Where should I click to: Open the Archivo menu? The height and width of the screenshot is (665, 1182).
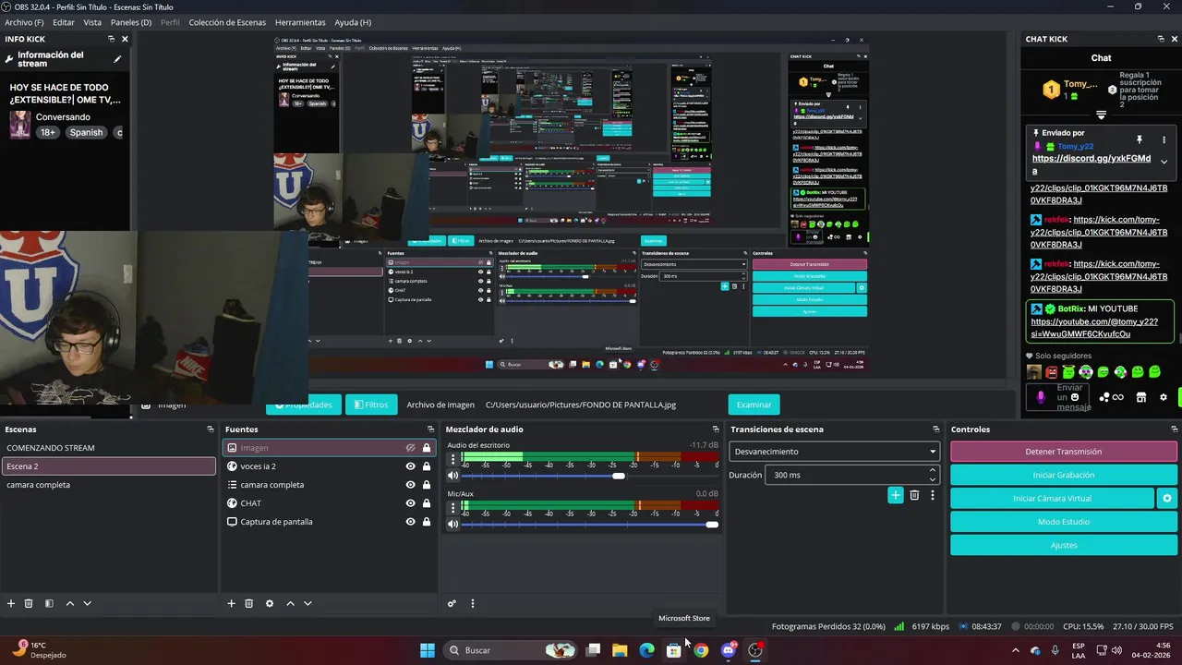(x=24, y=22)
